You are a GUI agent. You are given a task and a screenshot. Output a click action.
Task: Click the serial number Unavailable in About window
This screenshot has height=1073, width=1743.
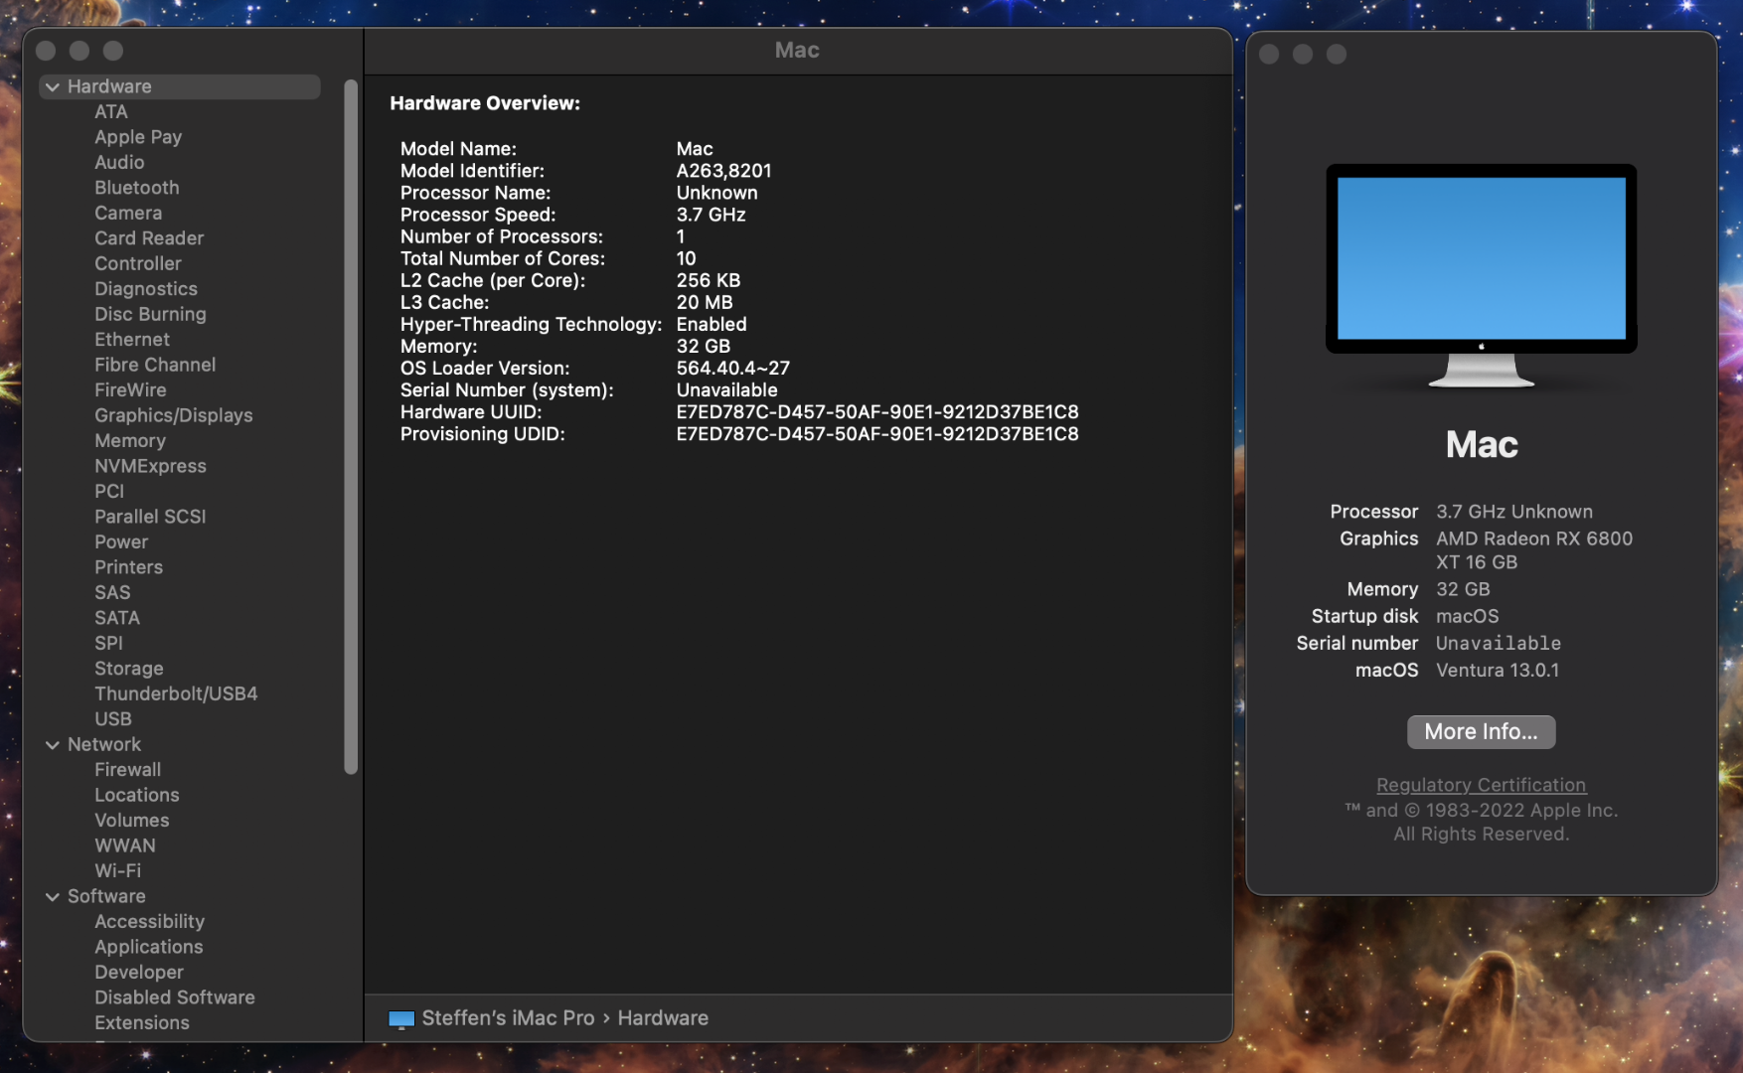[x=1499, y=644]
